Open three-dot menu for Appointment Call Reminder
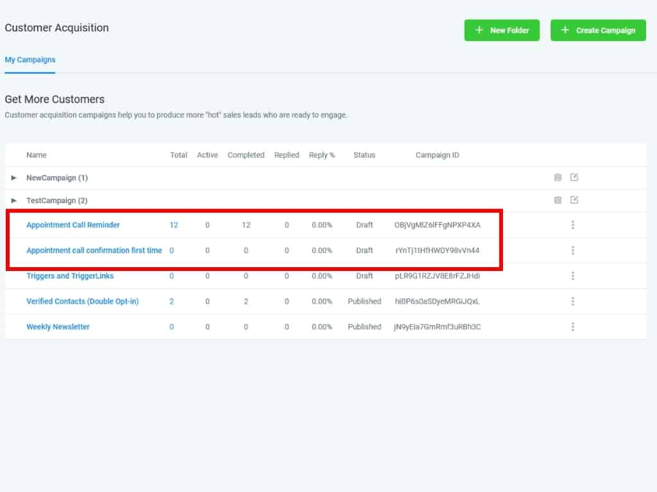This screenshot has height=492, width=657. pos(572,225)
